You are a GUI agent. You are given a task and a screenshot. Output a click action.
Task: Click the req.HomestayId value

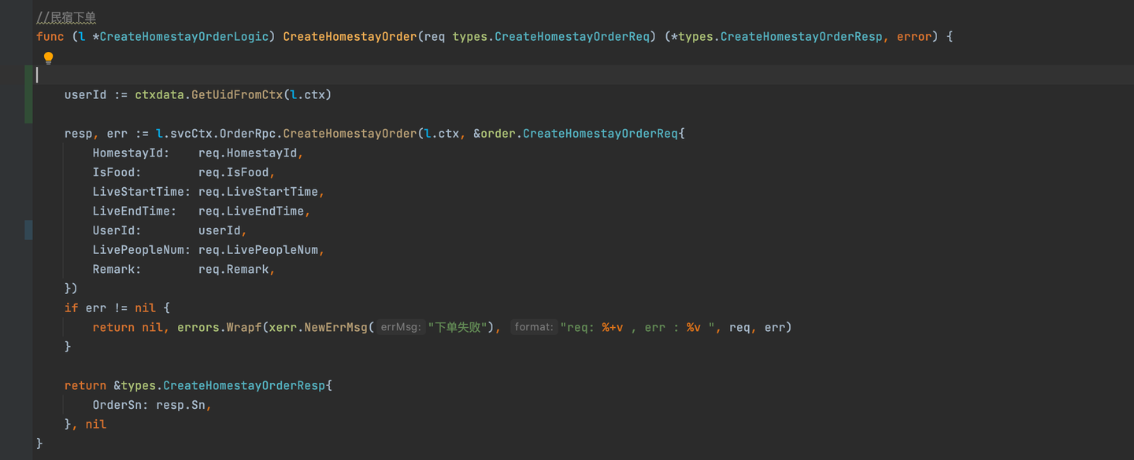click(247, 153)
